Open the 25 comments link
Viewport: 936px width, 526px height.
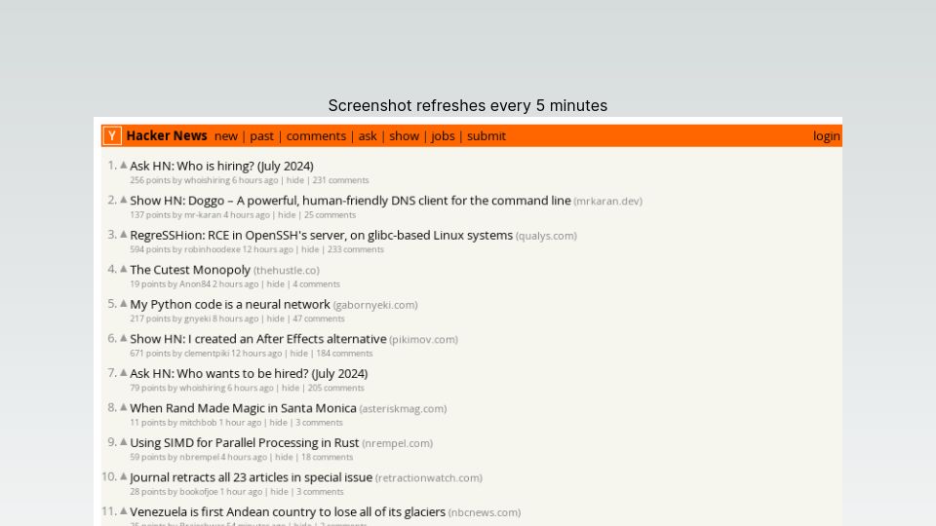331,214
